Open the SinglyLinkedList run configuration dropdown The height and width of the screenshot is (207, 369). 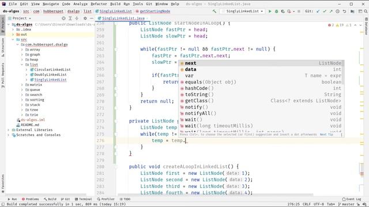click(x=242, y=11)
